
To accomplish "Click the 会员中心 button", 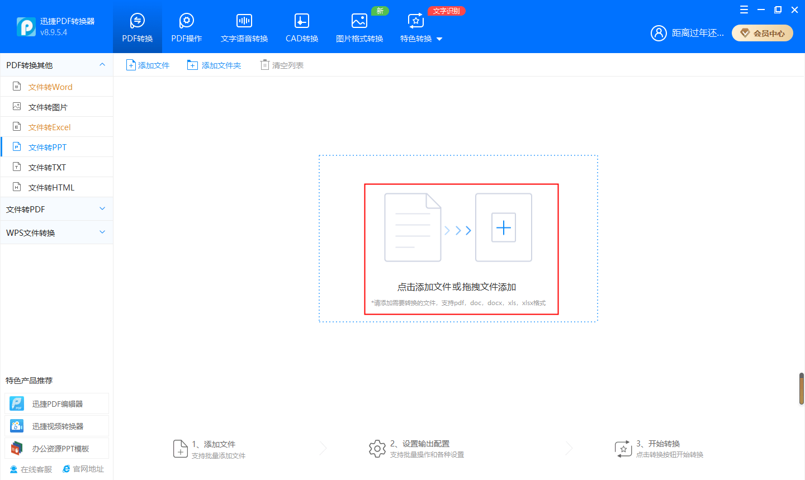I will 763,34.
